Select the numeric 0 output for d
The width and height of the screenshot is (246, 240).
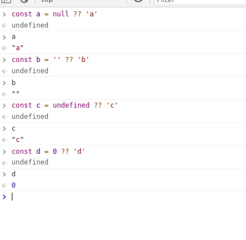click(14, 185)
